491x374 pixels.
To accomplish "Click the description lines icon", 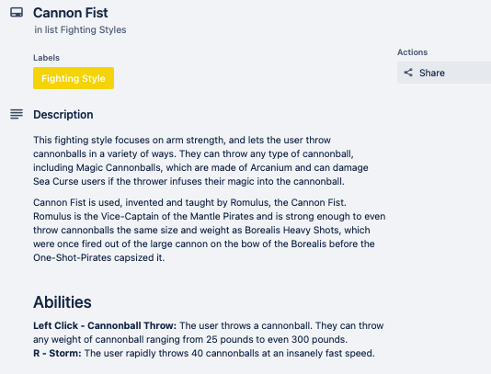I will tap(17, 114).
